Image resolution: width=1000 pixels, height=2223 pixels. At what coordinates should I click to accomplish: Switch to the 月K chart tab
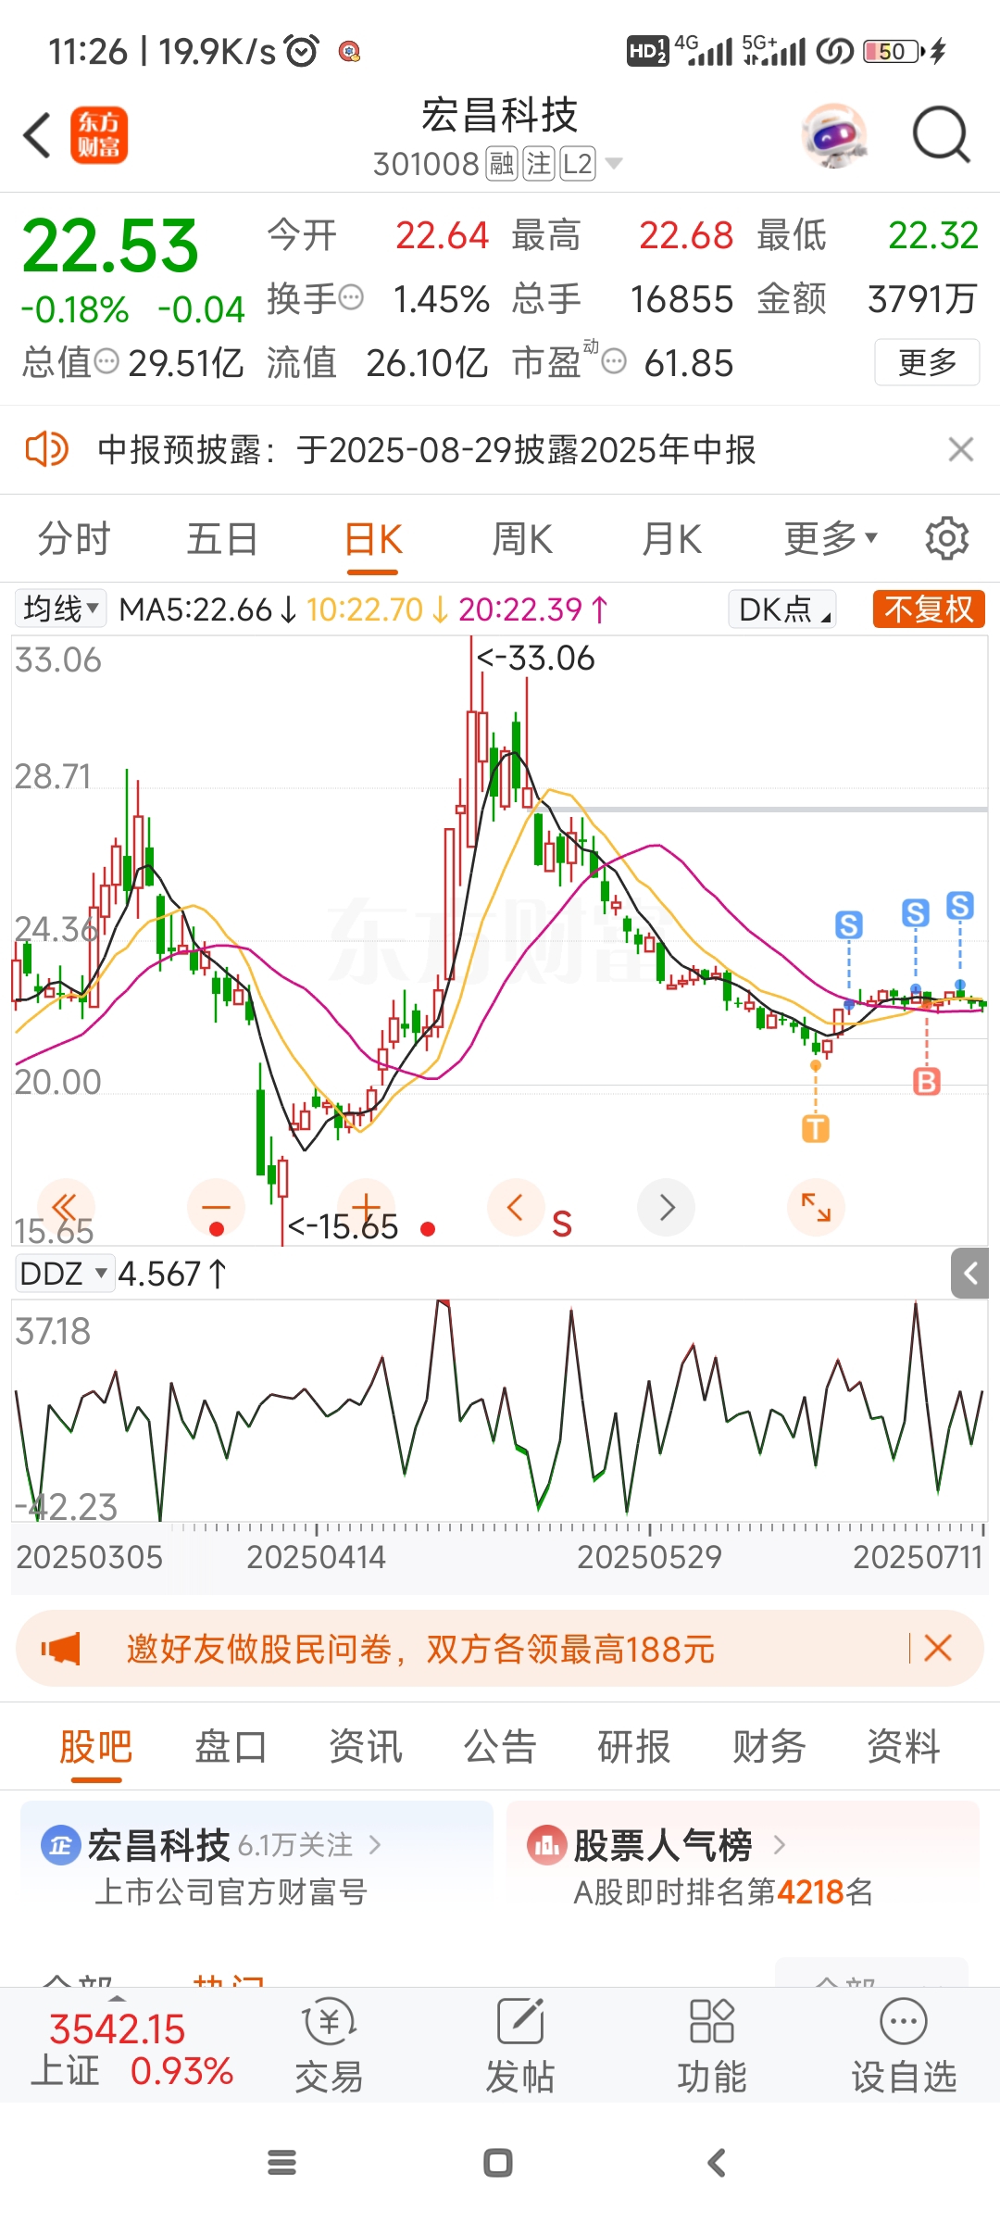(x=672, y=538)
